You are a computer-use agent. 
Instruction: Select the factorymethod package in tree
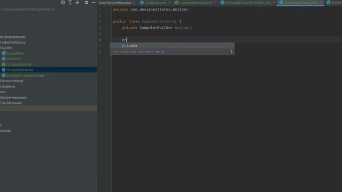[12, 81]
